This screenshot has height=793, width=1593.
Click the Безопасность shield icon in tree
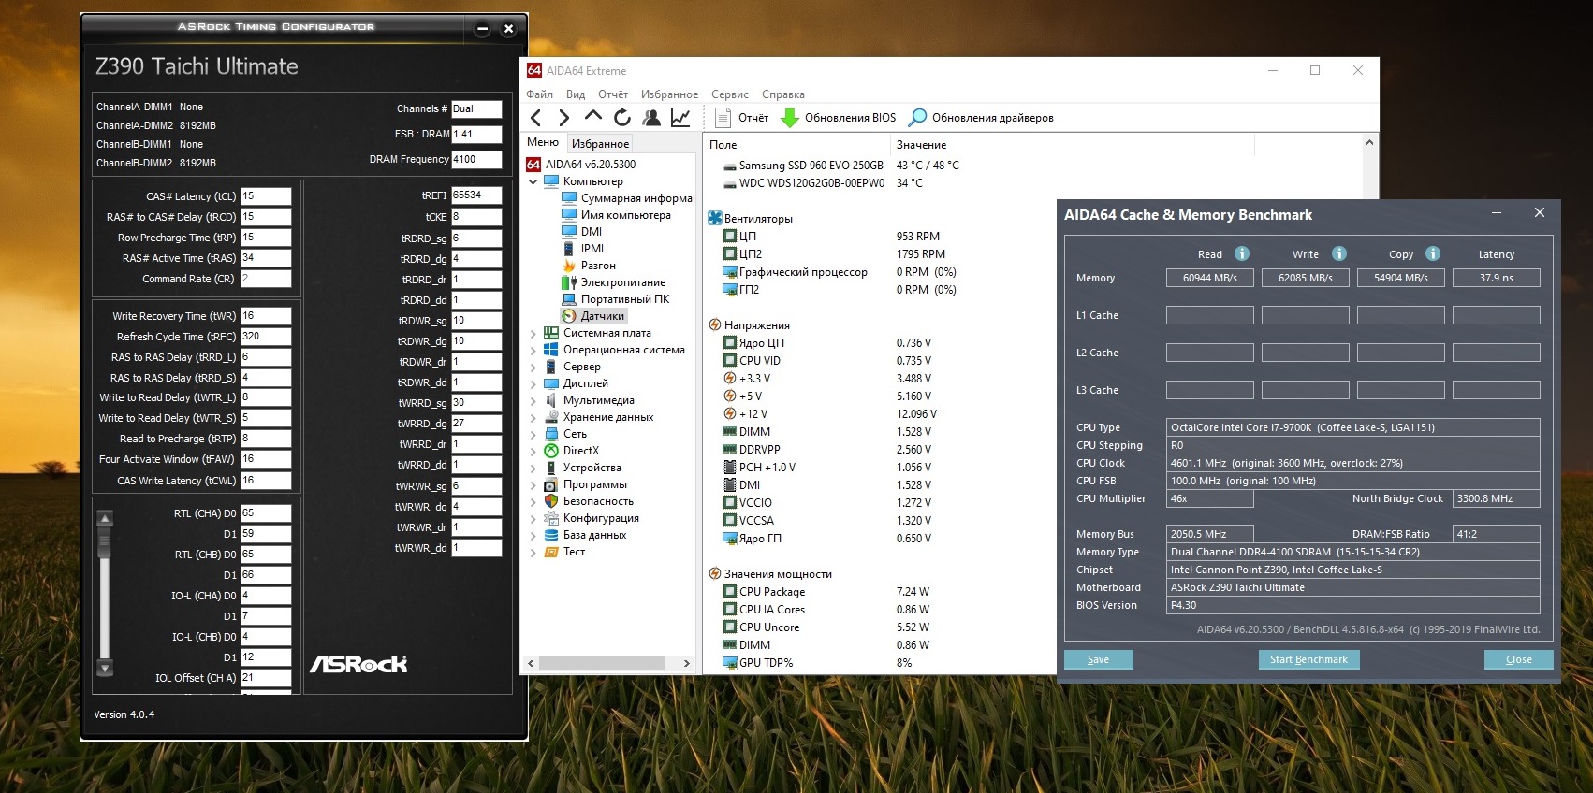pyautogui.click(x=551, y=501)
